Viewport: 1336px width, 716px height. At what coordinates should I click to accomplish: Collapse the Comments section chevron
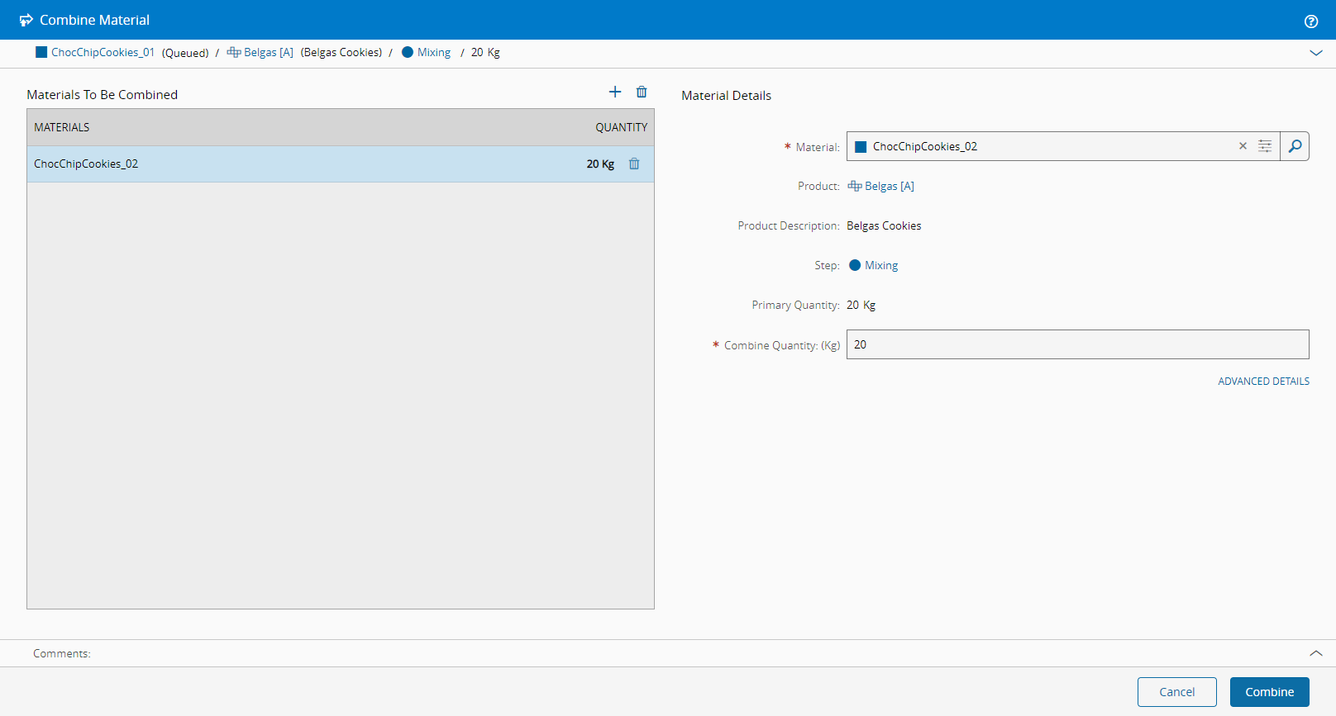(x=1316, y=653)
